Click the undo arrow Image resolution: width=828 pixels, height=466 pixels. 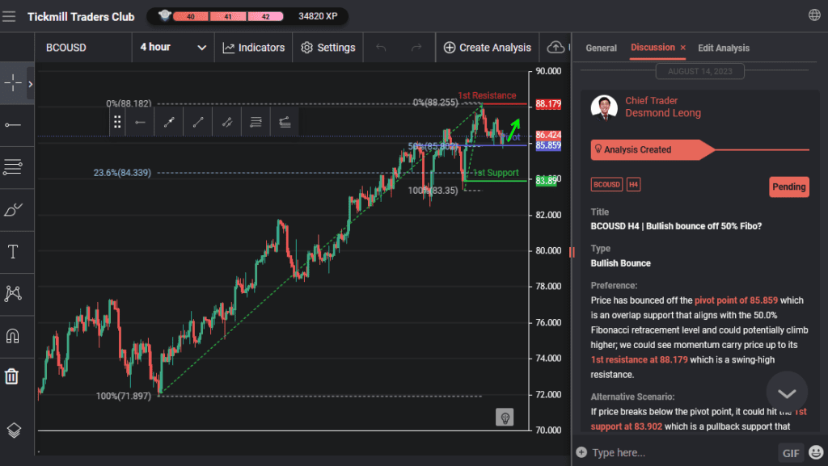point(381,48)
